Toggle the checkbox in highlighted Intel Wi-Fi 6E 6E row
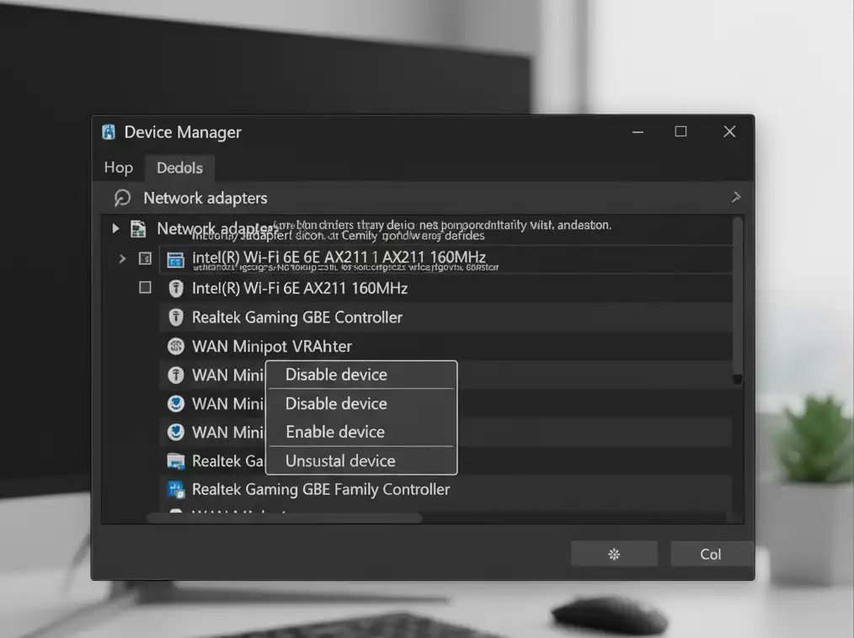 click(x=145, y=258)
